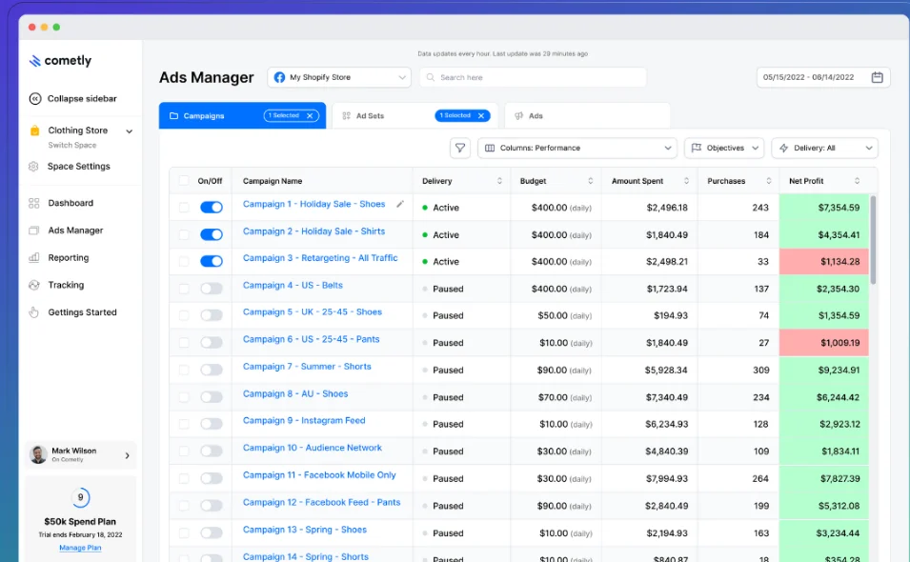
Task: Click the search magnifier icon
Action: (431, 77)
